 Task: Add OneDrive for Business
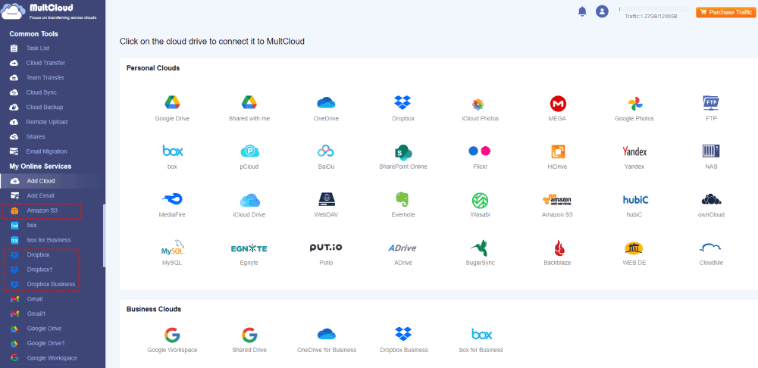pos(326,339)
